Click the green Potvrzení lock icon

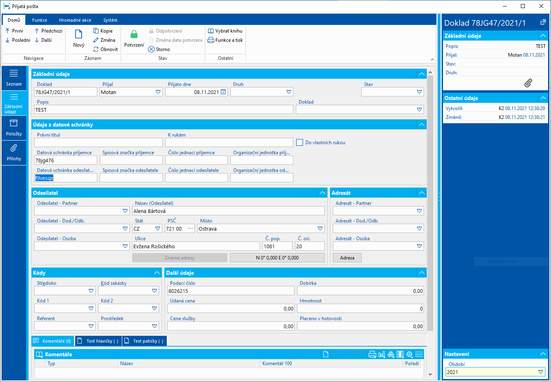click(134, 35)
